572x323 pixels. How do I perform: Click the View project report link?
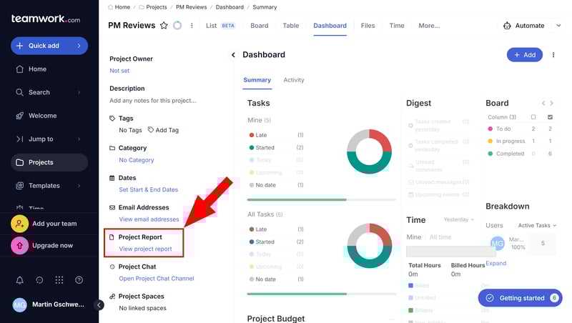(145, 249)
